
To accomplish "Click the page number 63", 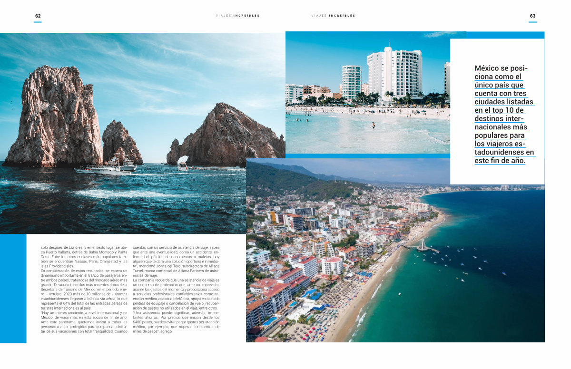I will 532,16.
